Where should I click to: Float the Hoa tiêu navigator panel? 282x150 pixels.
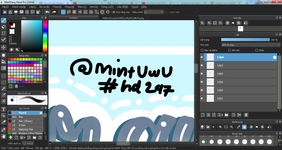click(x=277, y=18)
